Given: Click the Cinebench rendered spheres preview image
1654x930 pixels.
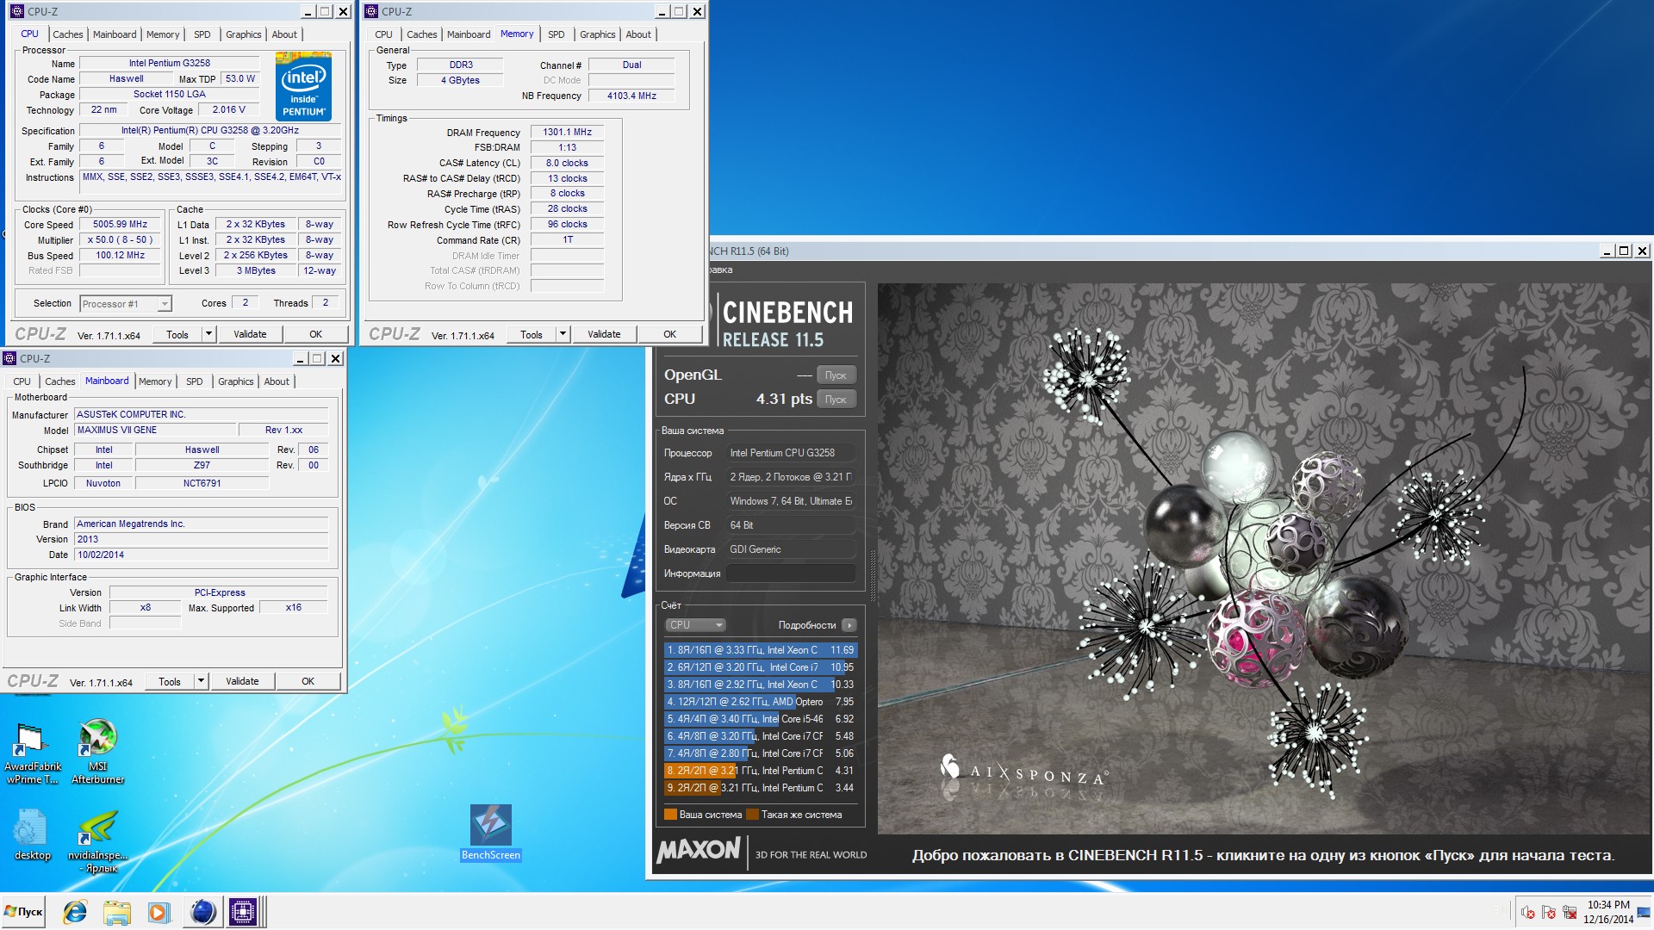Looking at the screenshot, I should coord(1264,559).
